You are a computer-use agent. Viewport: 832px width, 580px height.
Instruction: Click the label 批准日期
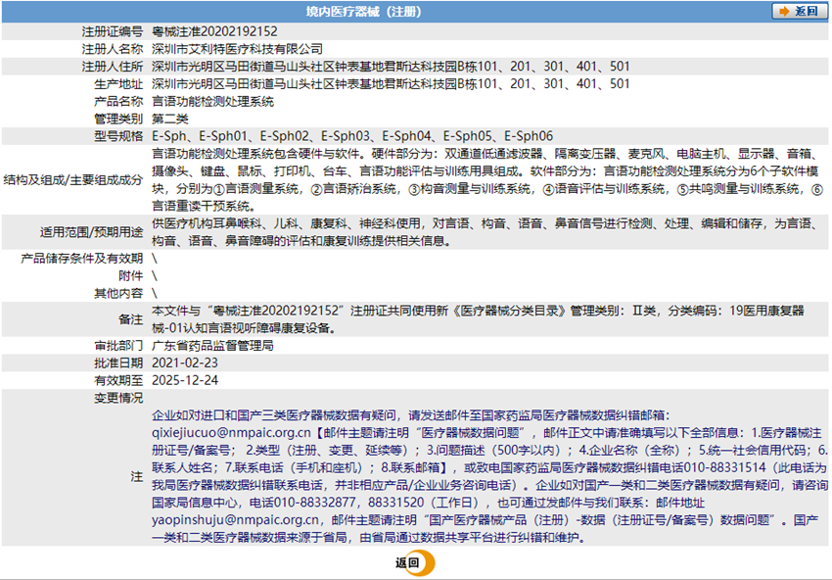[x=118, y=362]
